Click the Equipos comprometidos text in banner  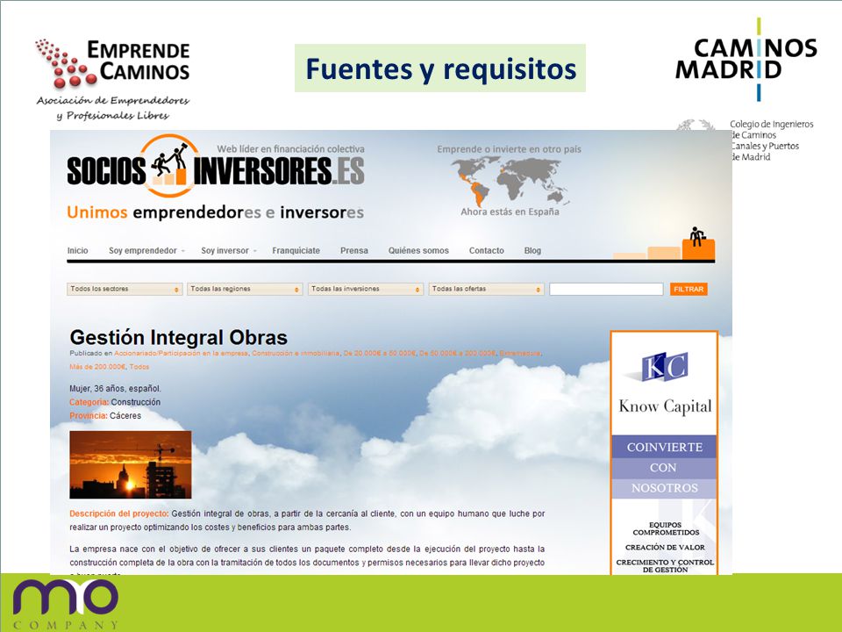tap(666, 528)
